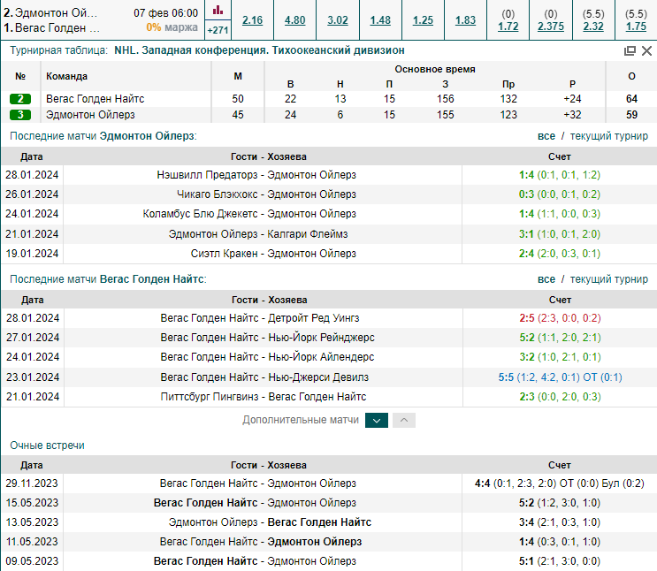The width and height of the screenshot is (657, 571).
Task: Open the table in a new window
Action: point(630,50)
